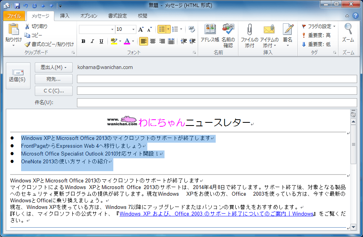Open highlight color dropdown arrow

coord(120,41)
